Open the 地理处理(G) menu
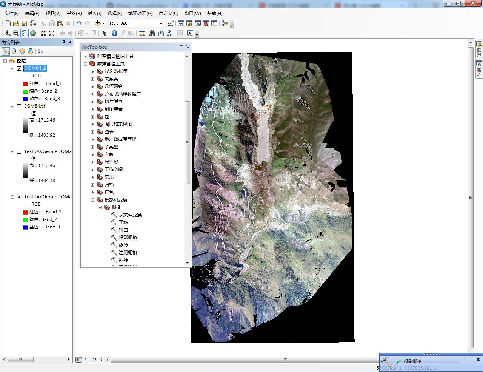Viewport: 483px width, 372px height. [140, 13]
